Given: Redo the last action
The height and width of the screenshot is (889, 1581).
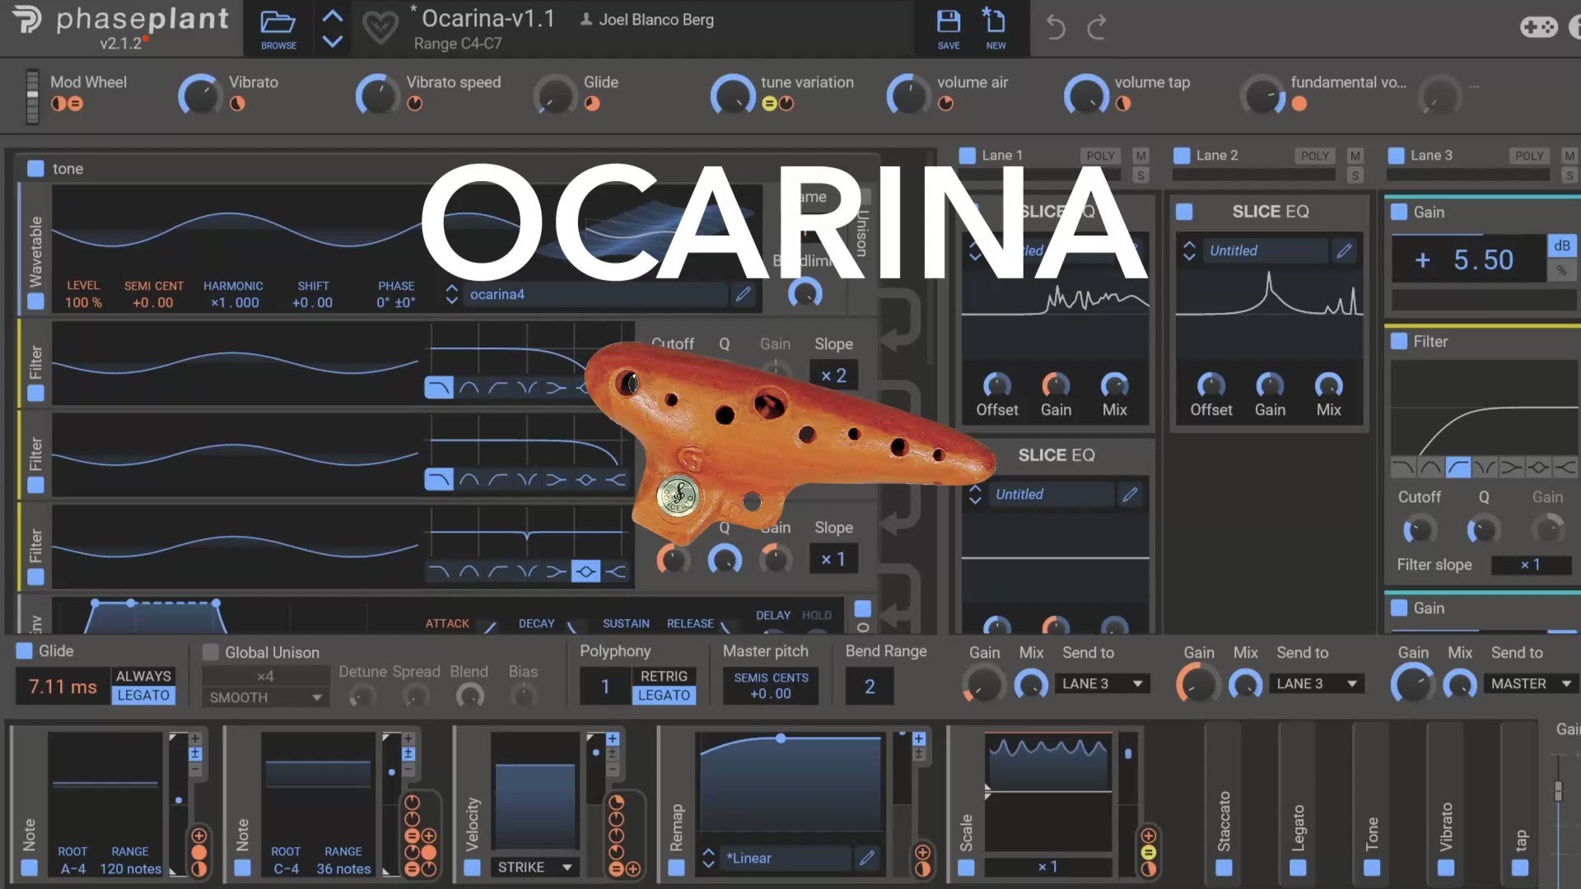Looking at the screenshot, I should pyautogui.click(x=1097, y=27).
